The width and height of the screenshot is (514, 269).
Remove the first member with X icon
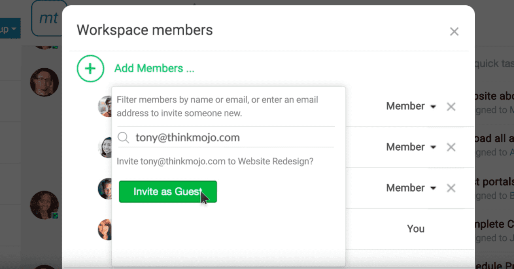click(451, 107)
